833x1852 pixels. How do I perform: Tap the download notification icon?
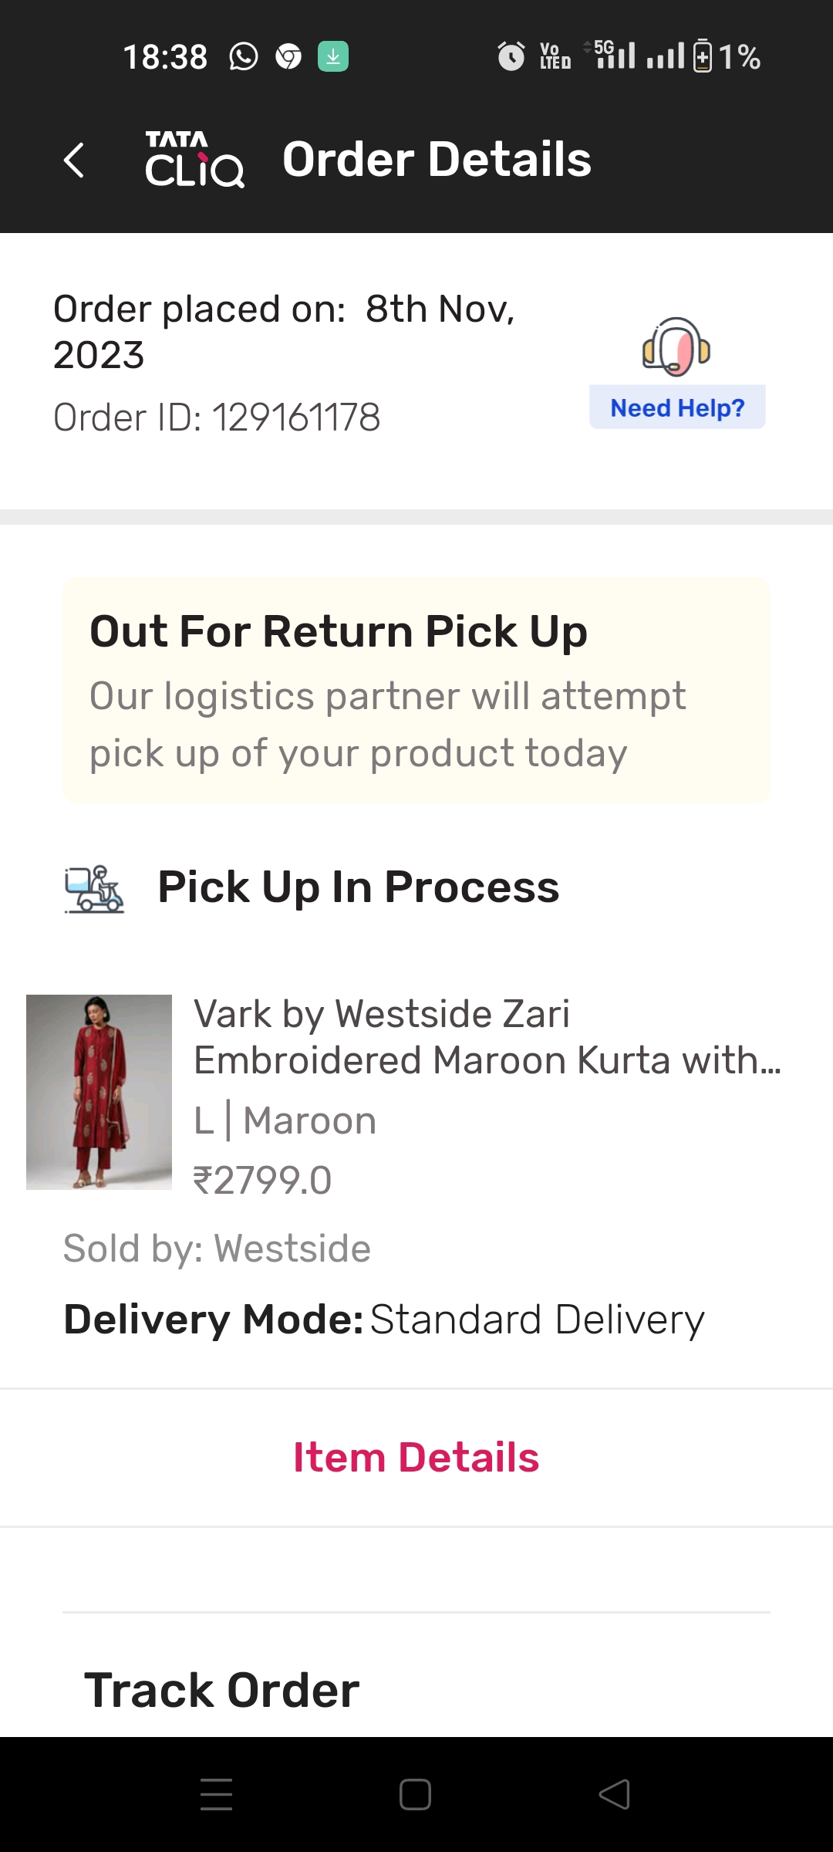[x=333, y=56]
